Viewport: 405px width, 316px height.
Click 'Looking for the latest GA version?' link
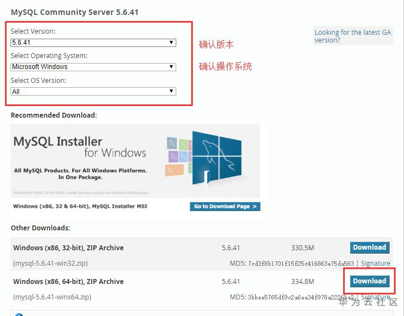pos(353,36)
